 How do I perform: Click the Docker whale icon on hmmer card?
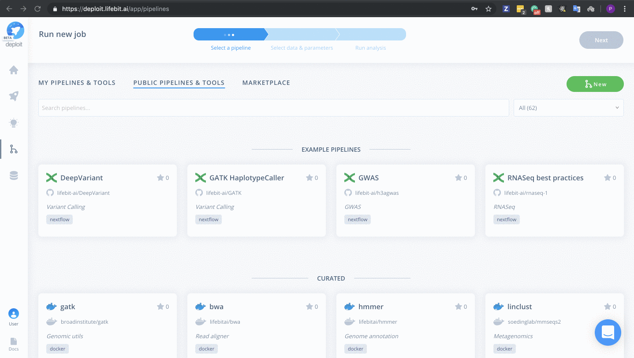(350, 307)
